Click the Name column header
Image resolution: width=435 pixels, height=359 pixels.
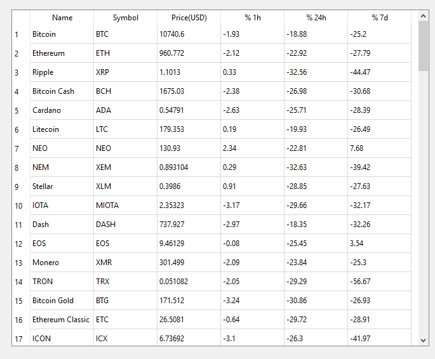(62, 18)
